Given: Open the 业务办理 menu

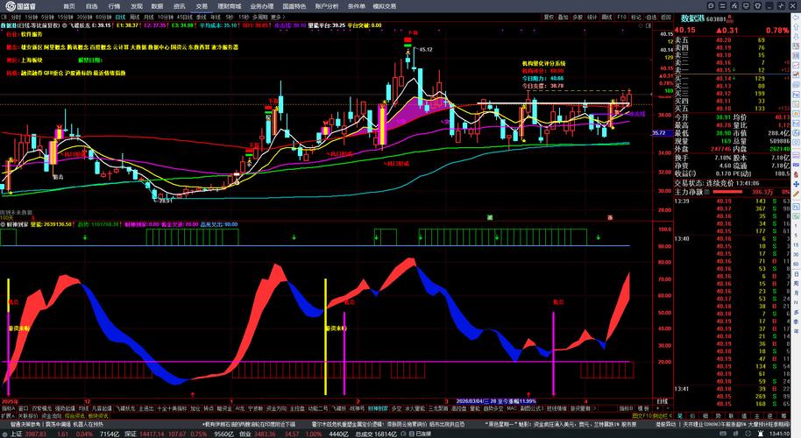Looking at the screenshot, I should point(261,6).
